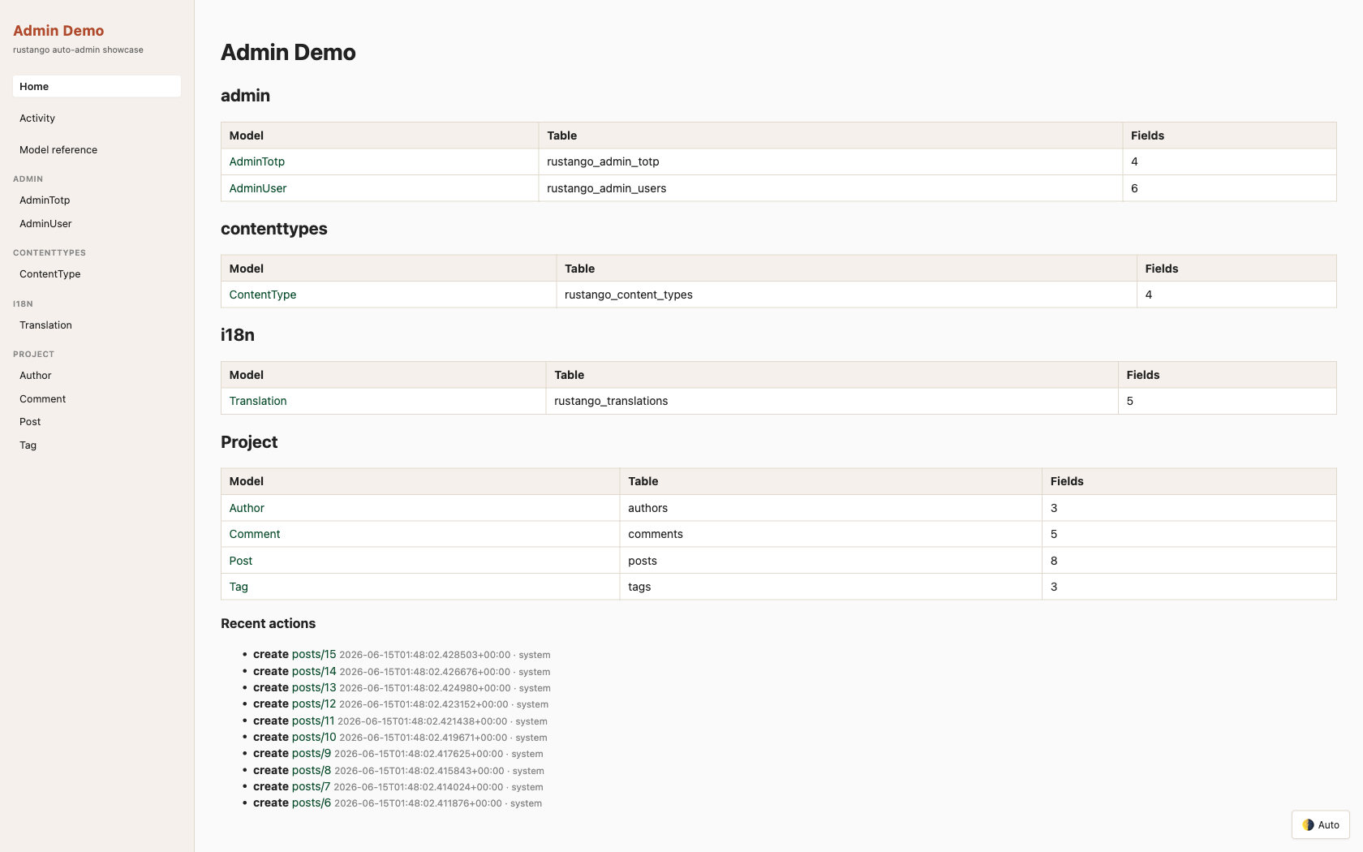
Task: Go to AdminTotp in the sidebar
Action: (97, 200)
